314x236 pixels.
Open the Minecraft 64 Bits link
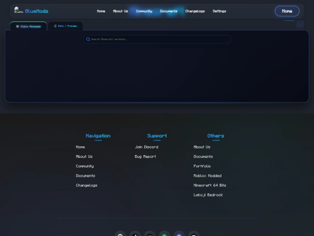(210, 185)
